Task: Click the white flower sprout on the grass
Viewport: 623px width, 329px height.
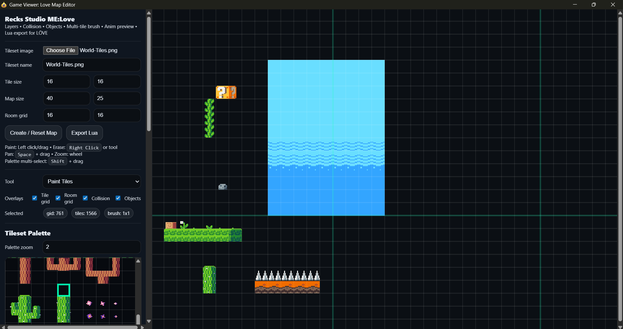Action: tap(184, 224)
